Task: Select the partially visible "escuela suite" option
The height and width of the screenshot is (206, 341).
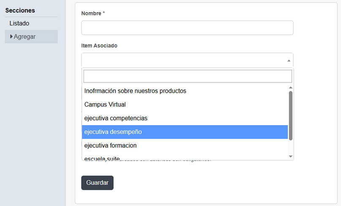Action: tap(103, 158)
